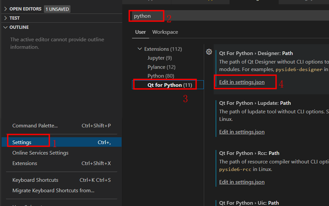Click Edit in settings.json under Designer Path

click(x=242, y=82)
